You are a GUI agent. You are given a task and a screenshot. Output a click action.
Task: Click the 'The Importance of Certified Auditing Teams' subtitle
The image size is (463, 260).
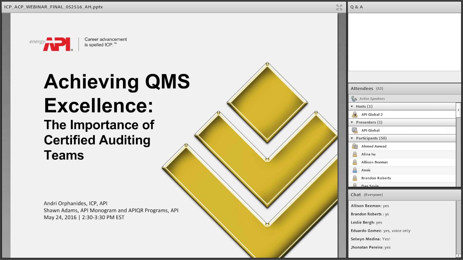click(99, 140)
